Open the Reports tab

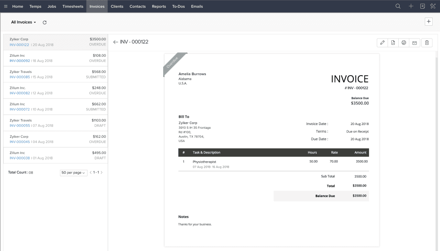point(159,6)
